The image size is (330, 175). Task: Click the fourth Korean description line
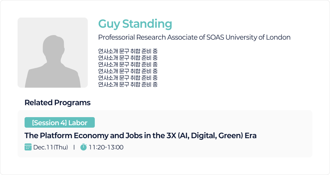point(128,71)
